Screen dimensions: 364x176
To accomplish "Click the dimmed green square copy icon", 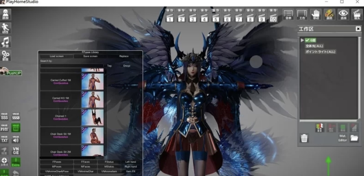I will tap(343, 128).
